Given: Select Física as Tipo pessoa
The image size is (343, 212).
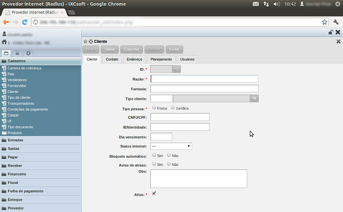Looking at the screenshot, I should coord(154,108).
